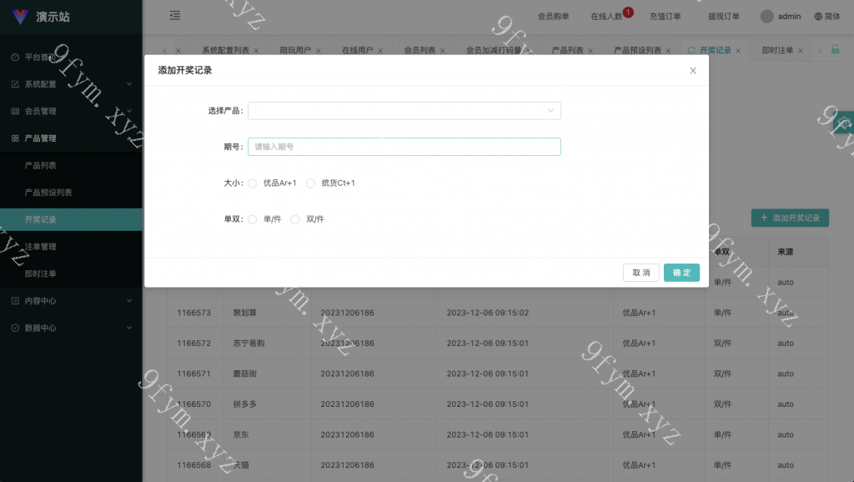Click the 确定 button
This screenshot has width=854, height=482.
click(x=681, y=273)
